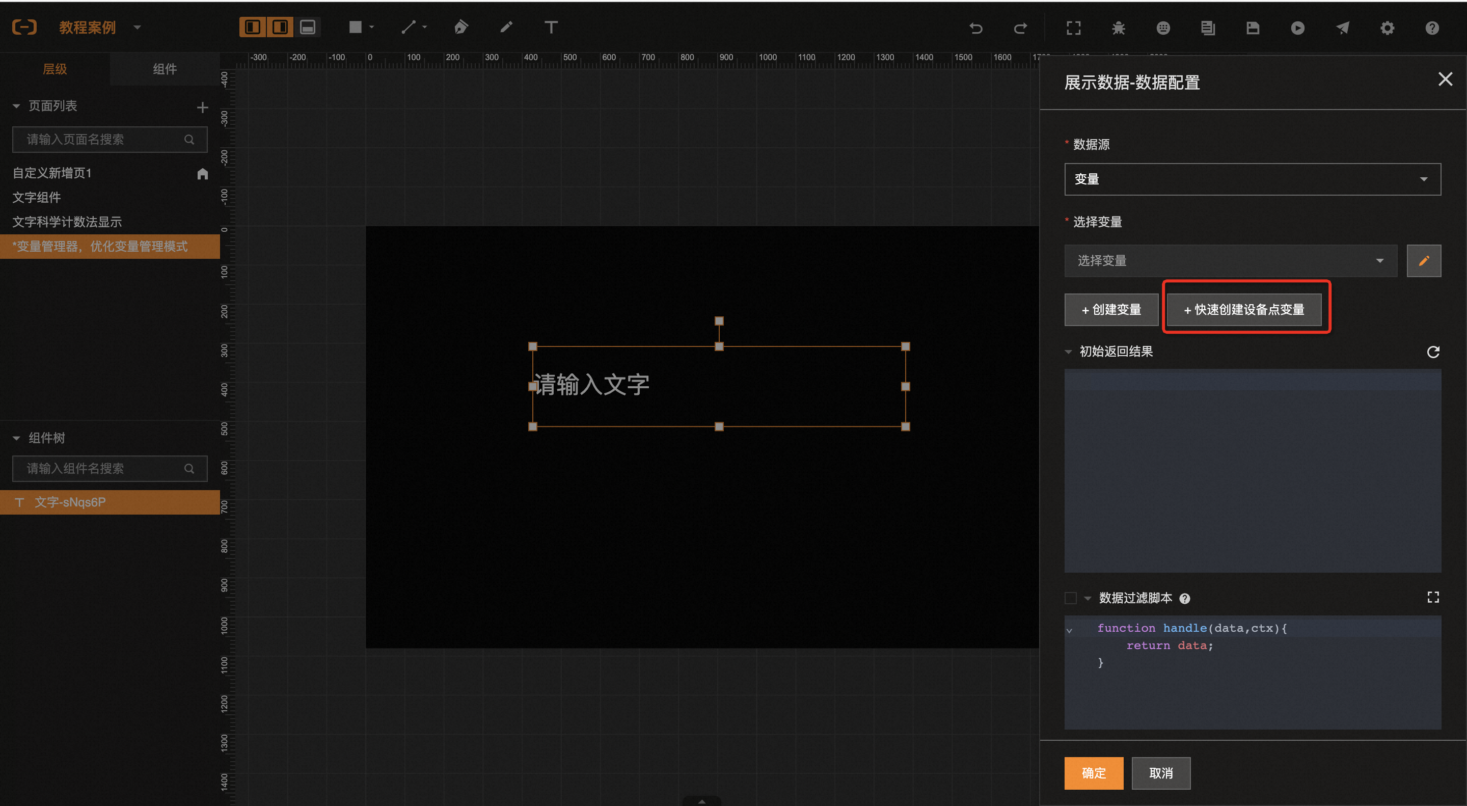Click the redo arrow icon
Image resolution: width=1467 pixels, height=806 pixels.
click(x=1020, y=28)
